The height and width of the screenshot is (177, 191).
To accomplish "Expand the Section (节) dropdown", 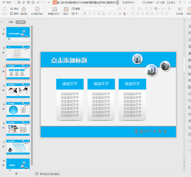I will (x=79, y=14).
